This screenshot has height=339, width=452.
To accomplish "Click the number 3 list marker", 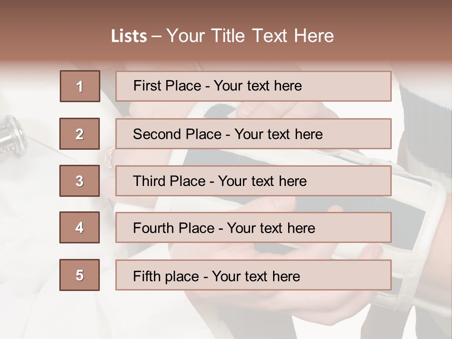I will pos(80,181).
